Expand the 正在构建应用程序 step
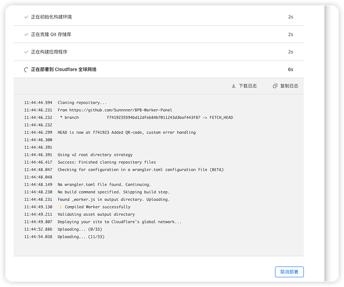Image resolution: width=344 pixels, height=287 pixels. pyautogui.click(x=159, y=52)
